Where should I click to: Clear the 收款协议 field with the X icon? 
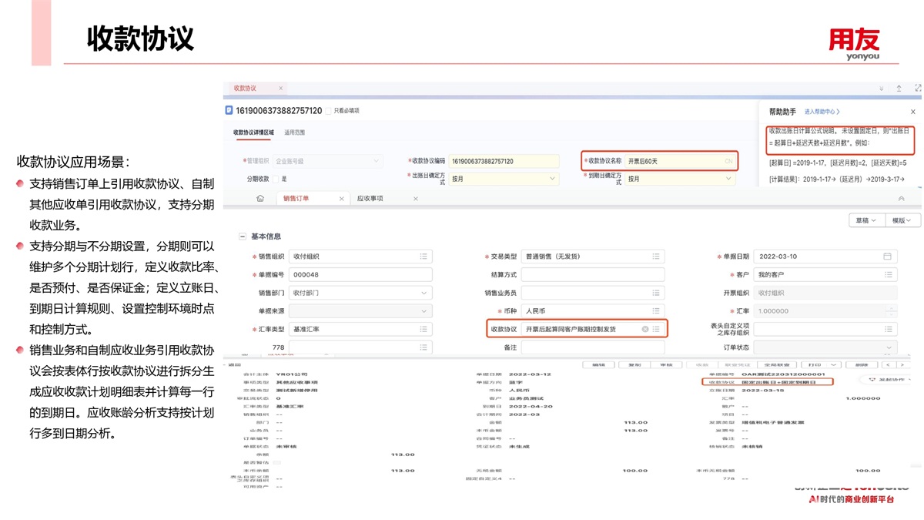[x=645, y=330]
